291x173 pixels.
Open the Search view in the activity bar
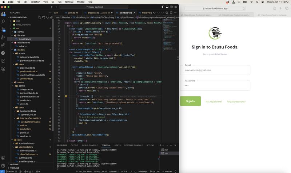tap(3, 22)
